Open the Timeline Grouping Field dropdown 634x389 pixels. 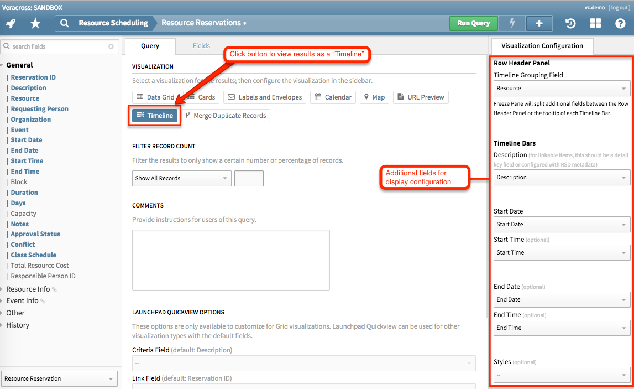point(562,87)
